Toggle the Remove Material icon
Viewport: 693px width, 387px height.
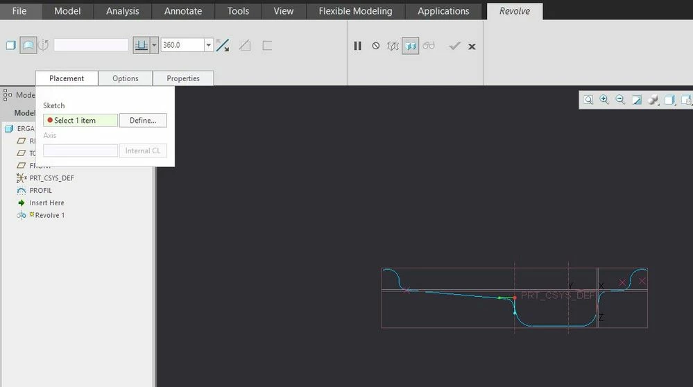tap(245, 45)
